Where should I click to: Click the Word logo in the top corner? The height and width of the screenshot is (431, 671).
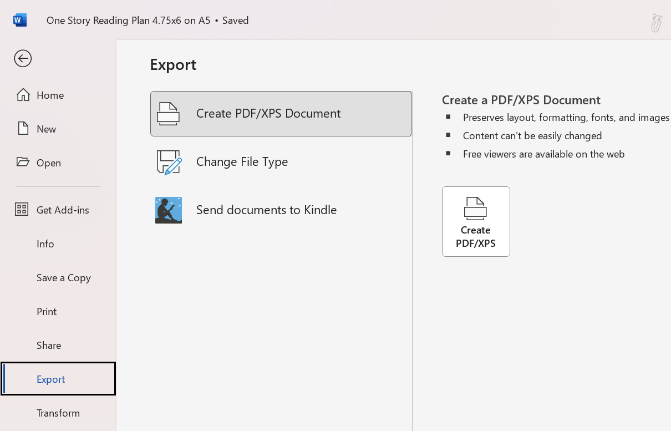pyautogui.click(x=20, y=20)
